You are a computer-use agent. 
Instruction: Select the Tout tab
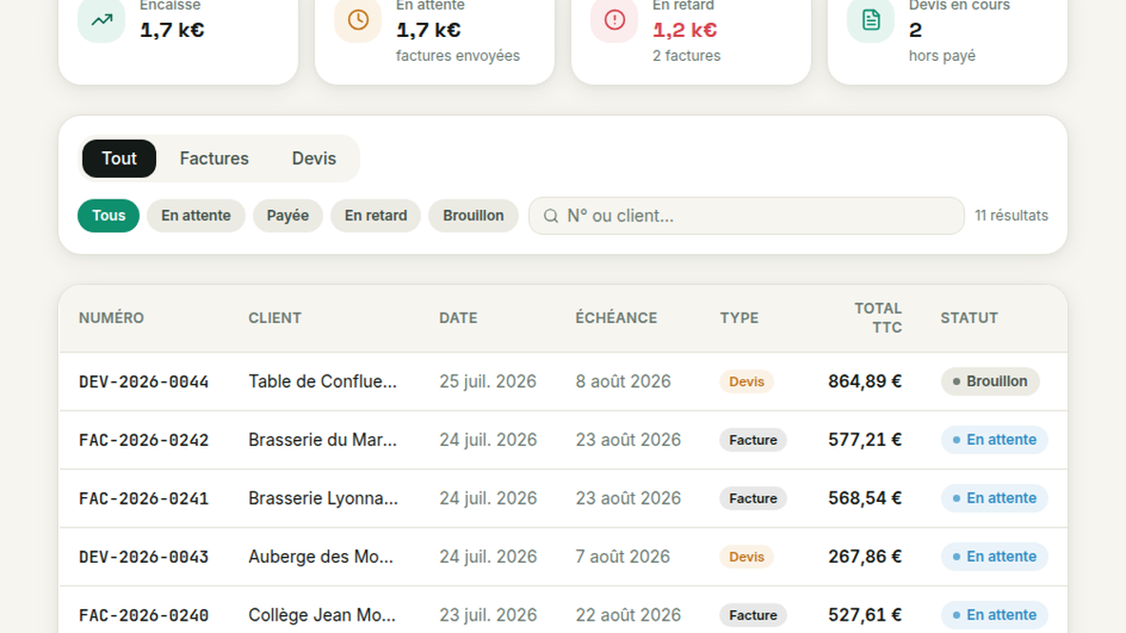(x=119, y=159)
